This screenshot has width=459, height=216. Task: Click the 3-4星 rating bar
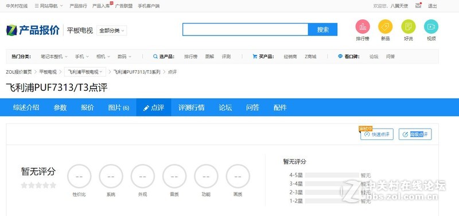pos(332,184)
